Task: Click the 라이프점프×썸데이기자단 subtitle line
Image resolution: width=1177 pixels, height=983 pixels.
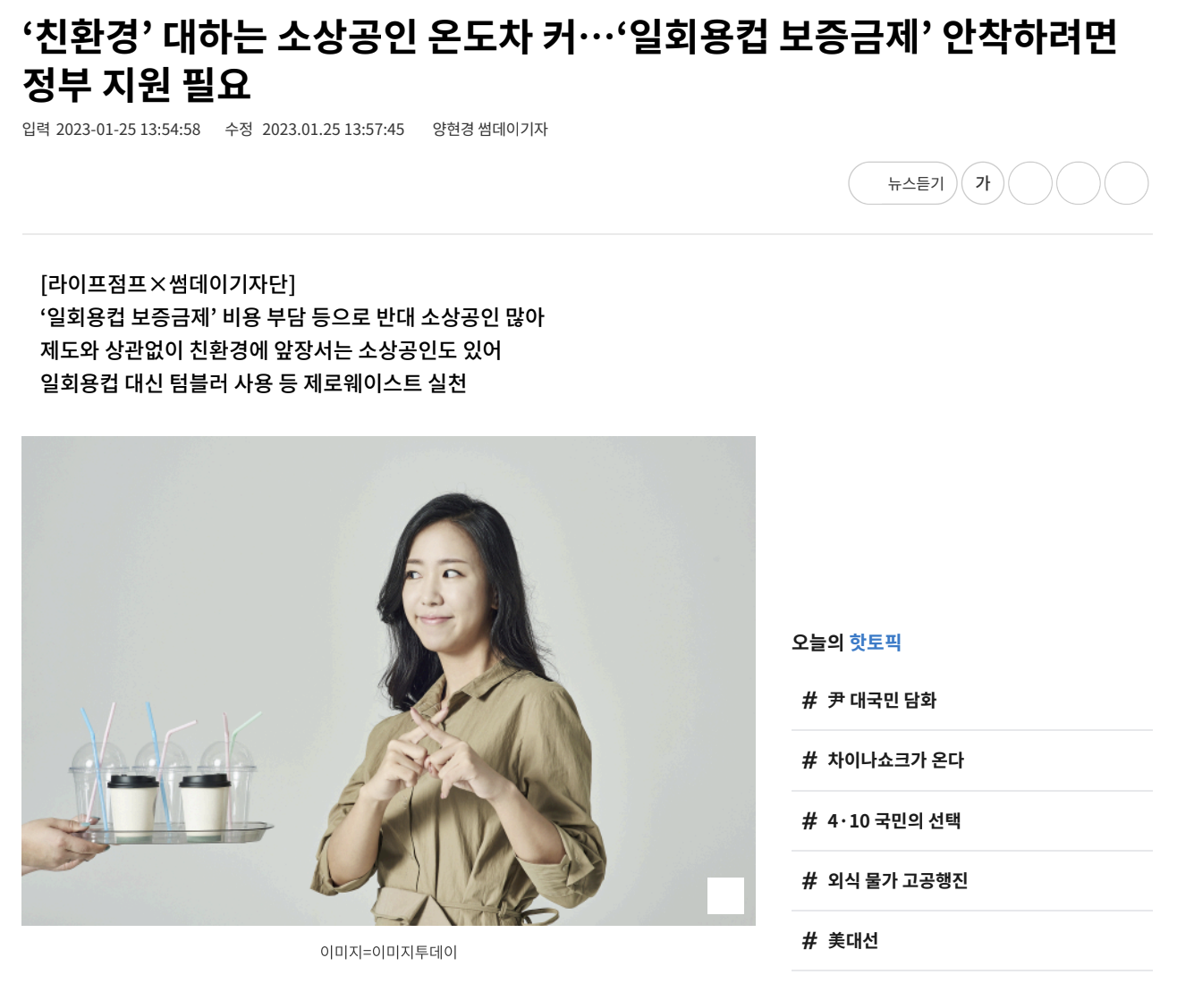Action: [x=168, y=284]
